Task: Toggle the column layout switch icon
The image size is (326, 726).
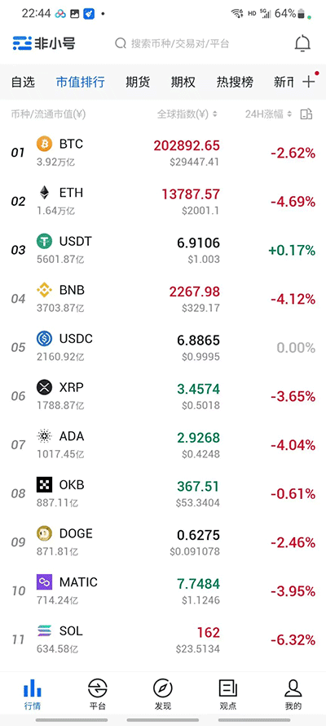Action: (306, 114)
